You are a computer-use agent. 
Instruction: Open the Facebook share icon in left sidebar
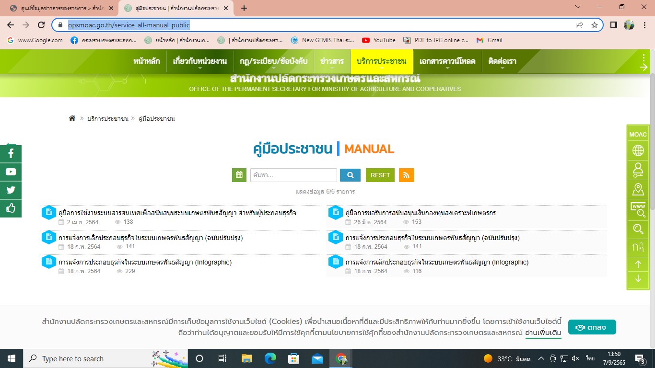pos(11,154)
